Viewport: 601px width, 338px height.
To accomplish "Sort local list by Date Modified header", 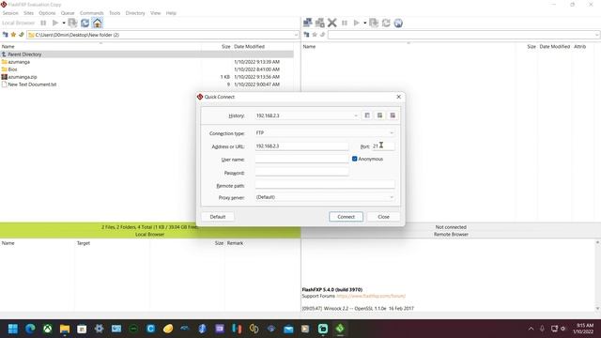I will (250, 46).
